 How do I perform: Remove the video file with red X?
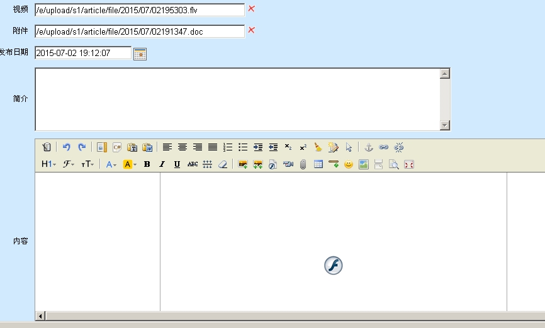(252, 9)
